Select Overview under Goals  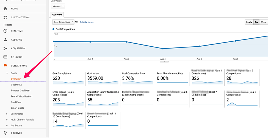16,79
